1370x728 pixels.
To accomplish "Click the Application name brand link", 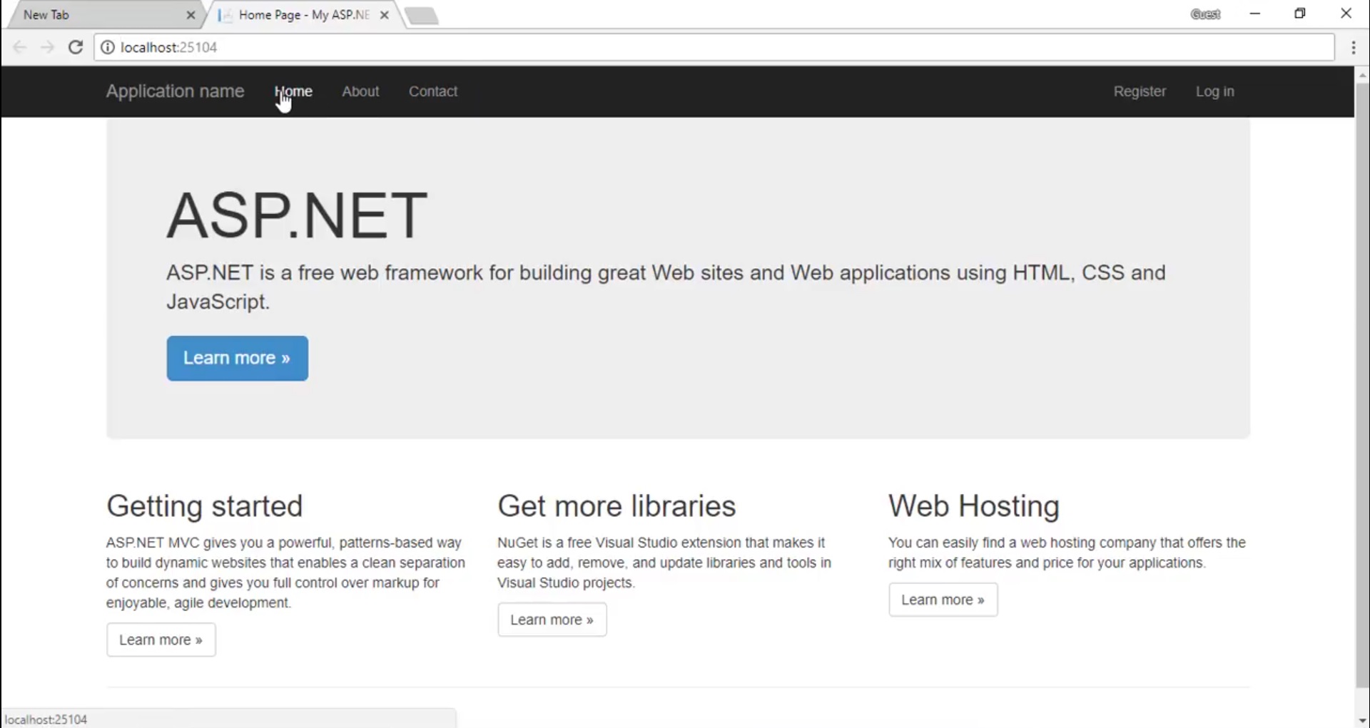I will (x=174, y=91).
